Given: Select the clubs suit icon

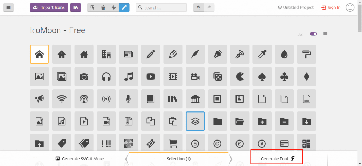Looking at the screenshot, I should 284,76.
